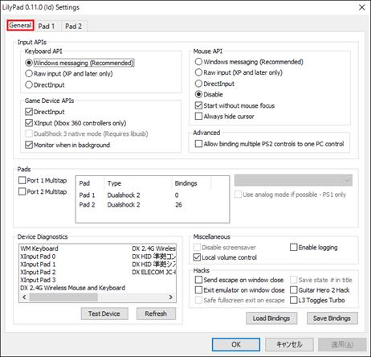The width and height of the screenshot is (371, 357).
Task: Enable Always hide cursor
Action: [224, 117]
